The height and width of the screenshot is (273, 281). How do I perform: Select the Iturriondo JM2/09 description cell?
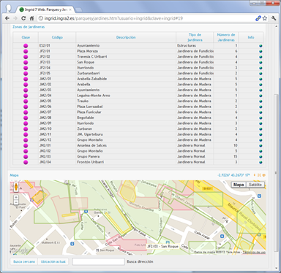coord(126,123)
